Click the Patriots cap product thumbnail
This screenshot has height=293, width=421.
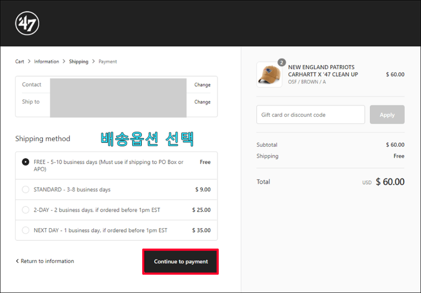click(270, 75)
